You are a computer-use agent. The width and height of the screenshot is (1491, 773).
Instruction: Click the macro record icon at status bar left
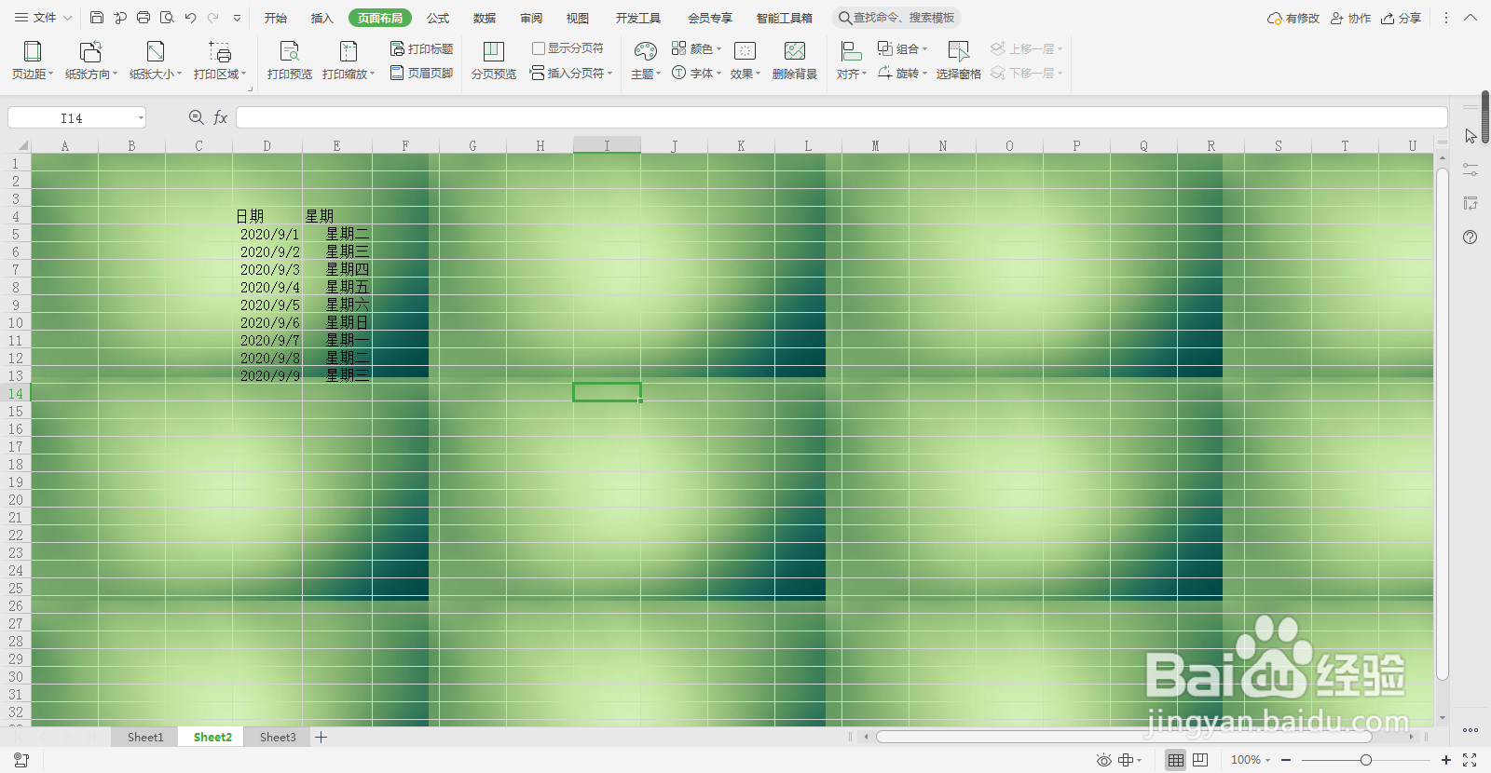tap(21, 760)
